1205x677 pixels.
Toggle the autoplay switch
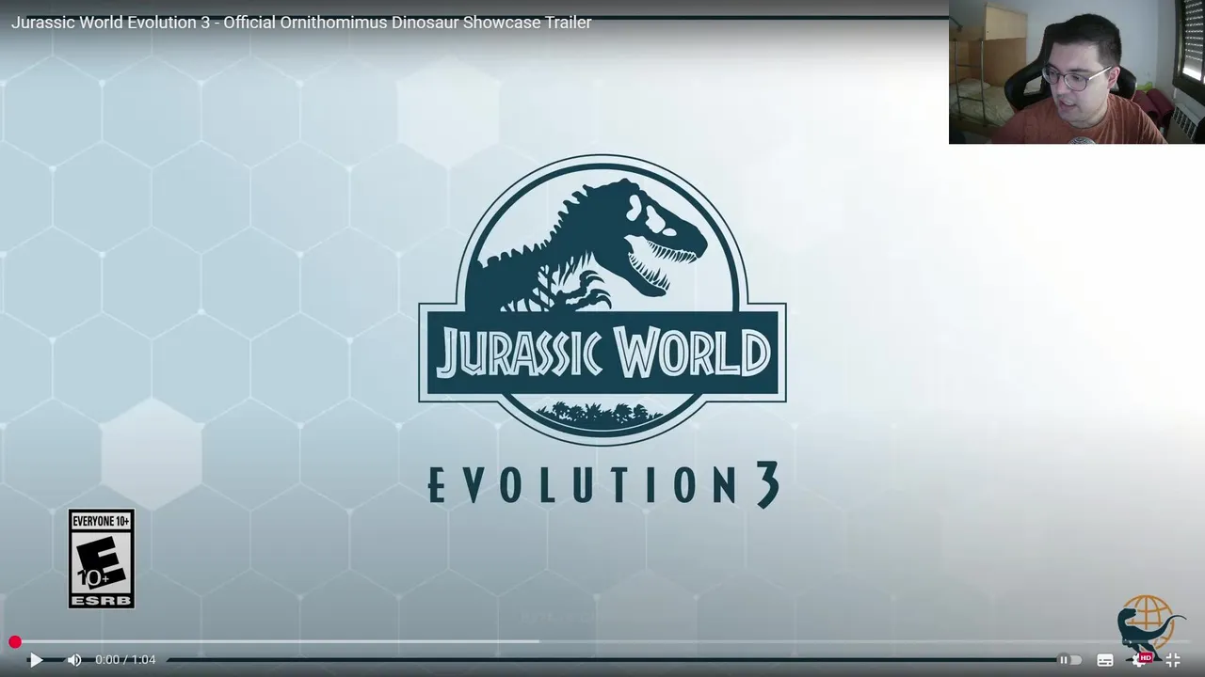click(1070, 660)
